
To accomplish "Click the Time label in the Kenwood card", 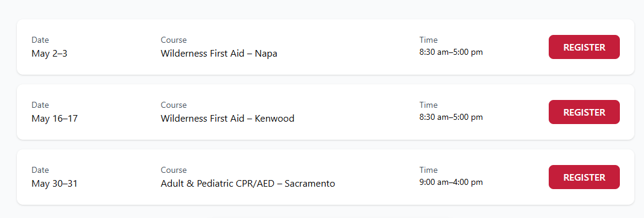I will click(x=428, y=105).
